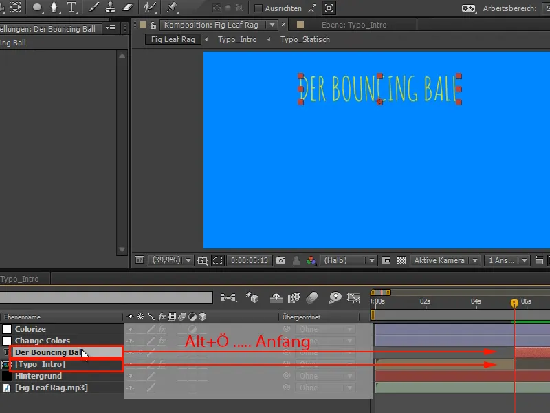Select the Pen tool
550x413 pixels.
click(54, 8)
